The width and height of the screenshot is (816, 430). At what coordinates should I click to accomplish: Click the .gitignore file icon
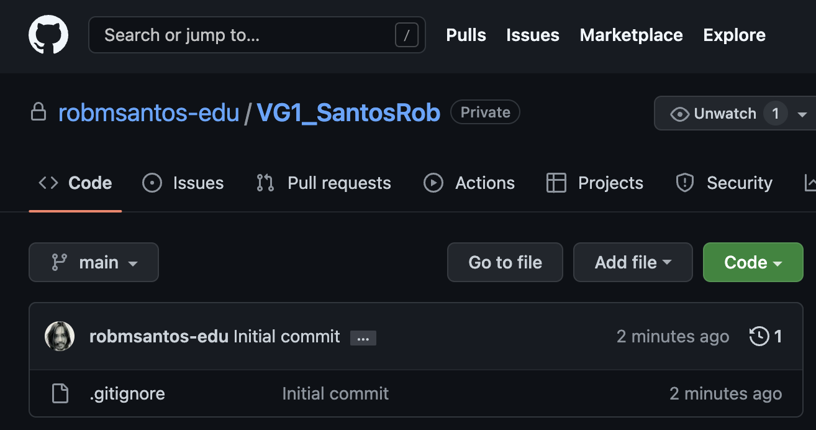click(60, 393)
